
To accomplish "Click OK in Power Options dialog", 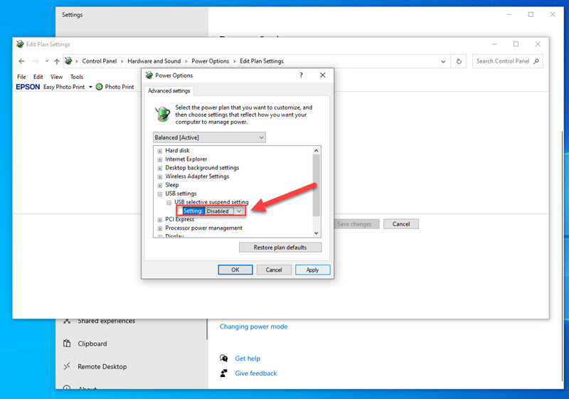I will (235, 270).
